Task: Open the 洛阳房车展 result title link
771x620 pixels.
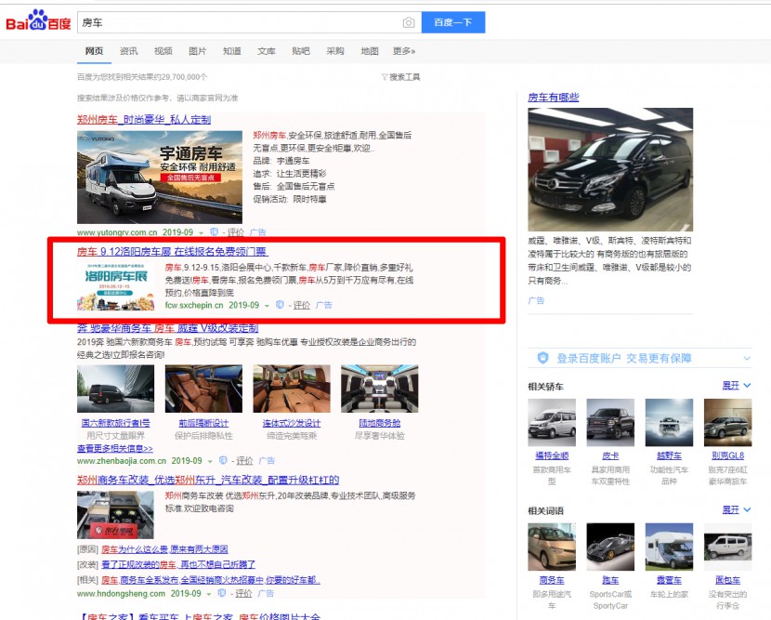Action: [171, 252]
